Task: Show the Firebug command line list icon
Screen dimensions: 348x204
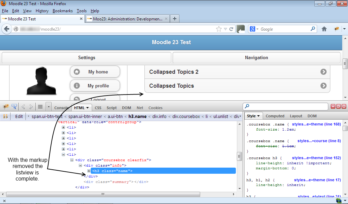Action: pyautogui.click(x=40, y=107)
